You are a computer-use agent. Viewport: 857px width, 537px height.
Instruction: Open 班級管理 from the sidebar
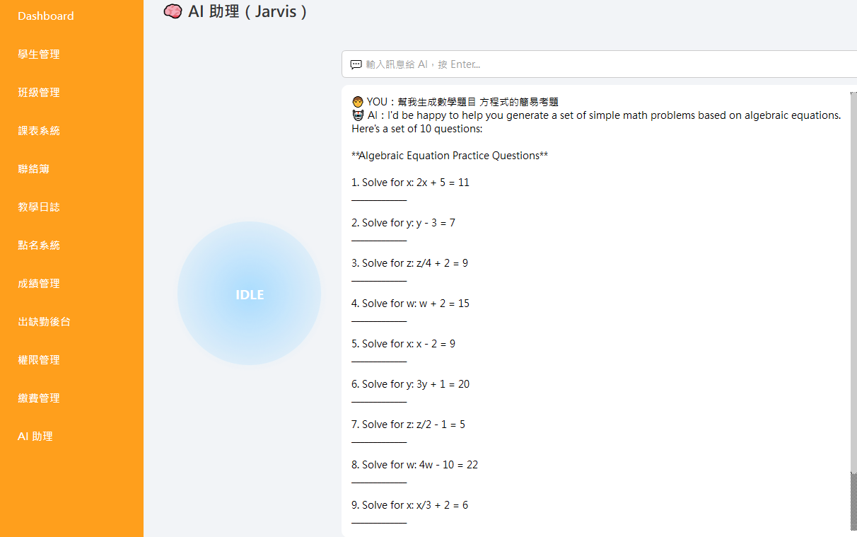pos(39,92)
